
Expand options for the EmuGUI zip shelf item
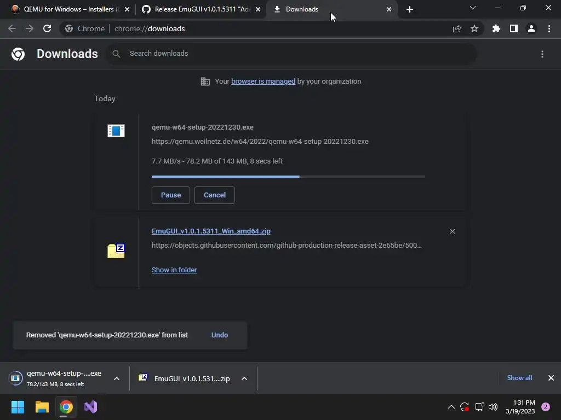244,378
